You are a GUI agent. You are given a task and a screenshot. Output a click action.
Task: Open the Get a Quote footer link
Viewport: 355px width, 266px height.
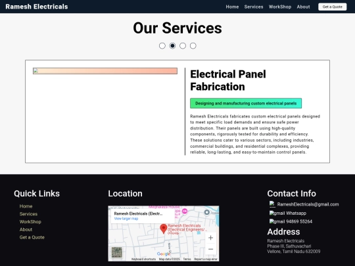[32, 237]
